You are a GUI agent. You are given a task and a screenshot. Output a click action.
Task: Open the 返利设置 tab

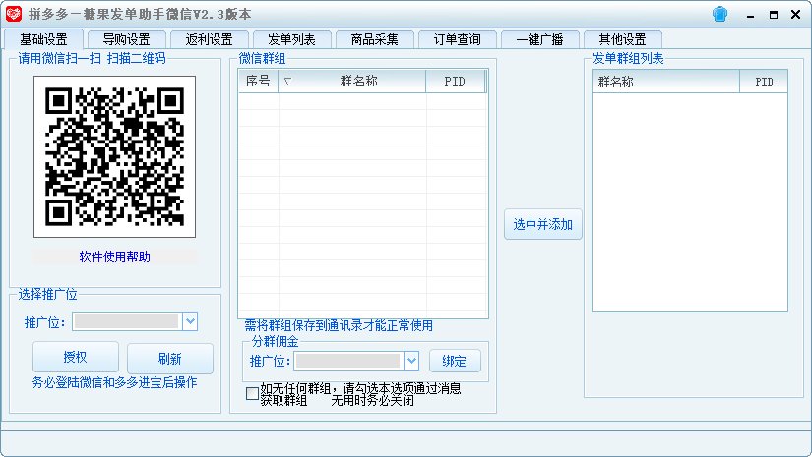(210, 39)
